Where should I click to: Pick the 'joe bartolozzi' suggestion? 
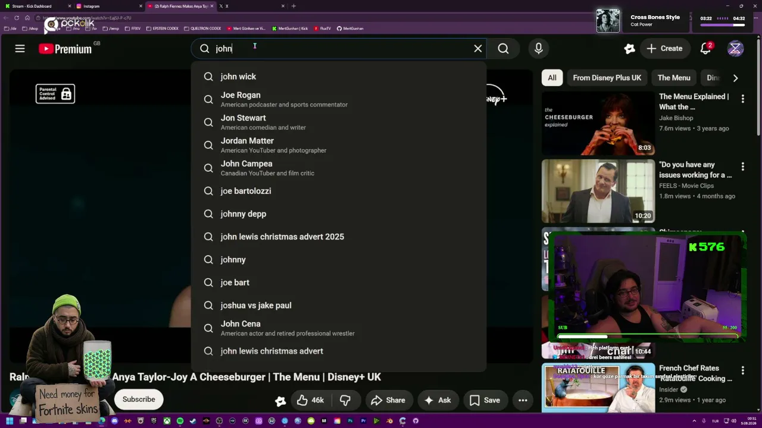pos(338,191)
